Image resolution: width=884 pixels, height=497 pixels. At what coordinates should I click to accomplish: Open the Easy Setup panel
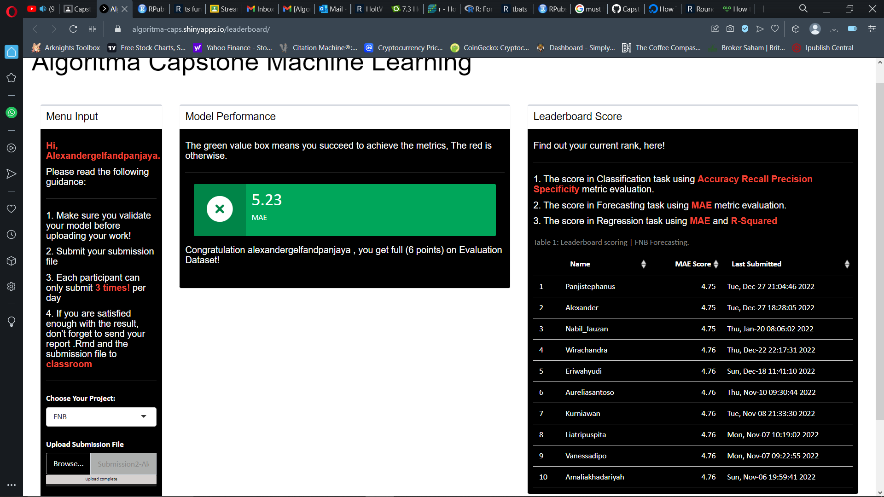872,29
